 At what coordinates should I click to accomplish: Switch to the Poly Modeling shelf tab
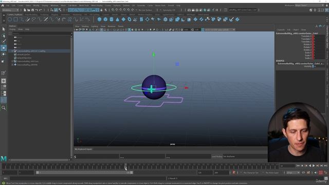pyautogui.click(x=31, y=15)
